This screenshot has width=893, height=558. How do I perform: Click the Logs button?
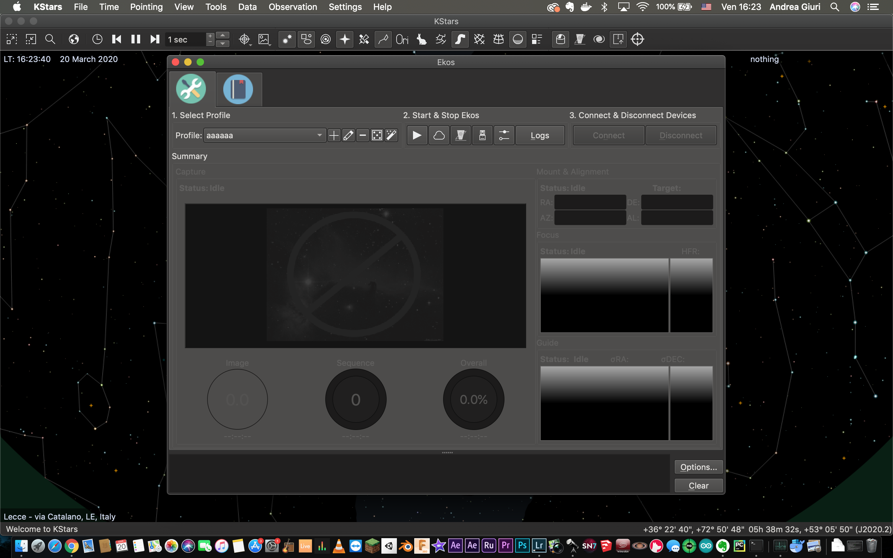[540, 135]
